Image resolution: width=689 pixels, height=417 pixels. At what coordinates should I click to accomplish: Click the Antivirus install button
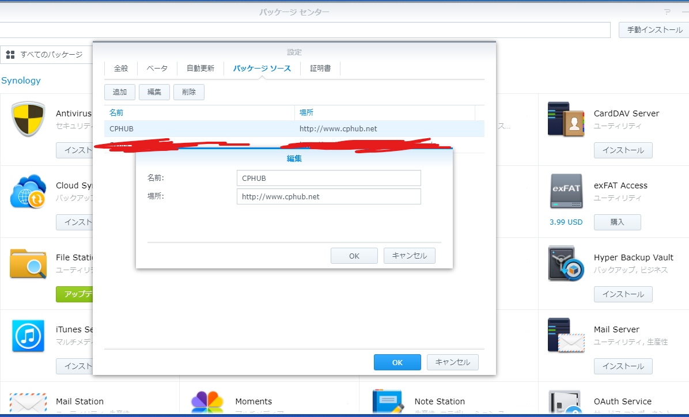coord(75,150)
